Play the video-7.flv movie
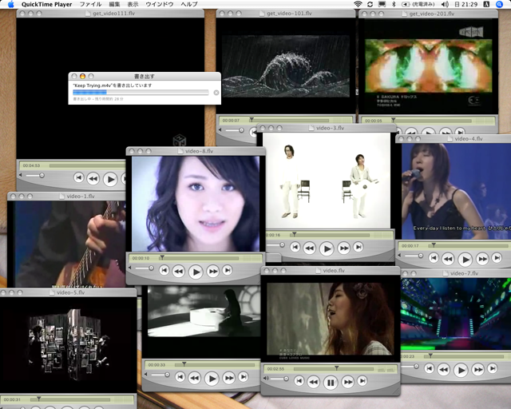This screenshot has width=511, height=409. [x=461, y=370]
